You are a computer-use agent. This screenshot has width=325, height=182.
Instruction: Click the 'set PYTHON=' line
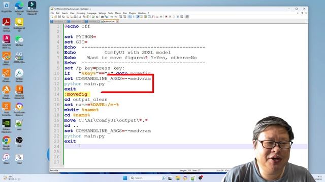point(80,37)
